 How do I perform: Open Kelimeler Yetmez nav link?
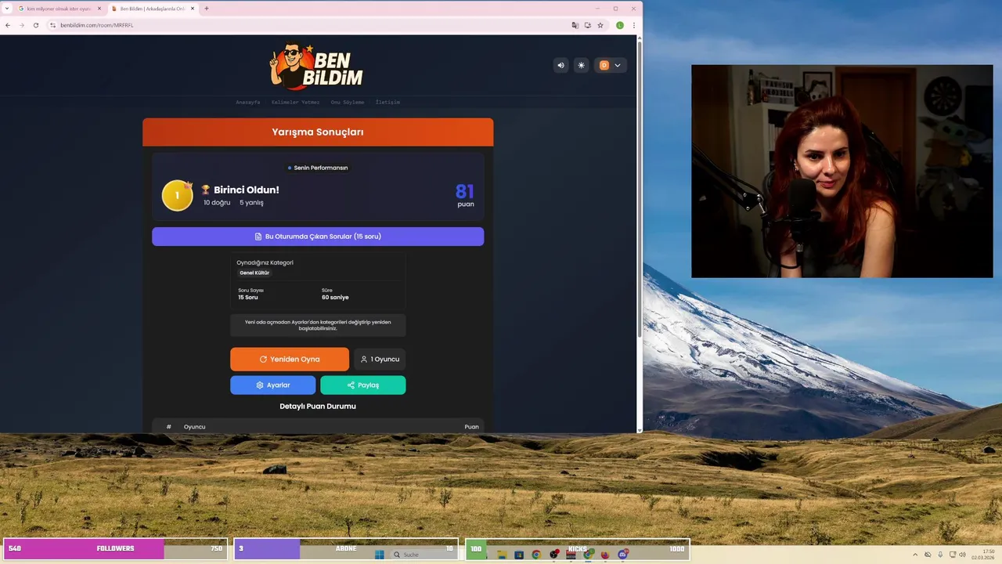click(x=296, y=102)
